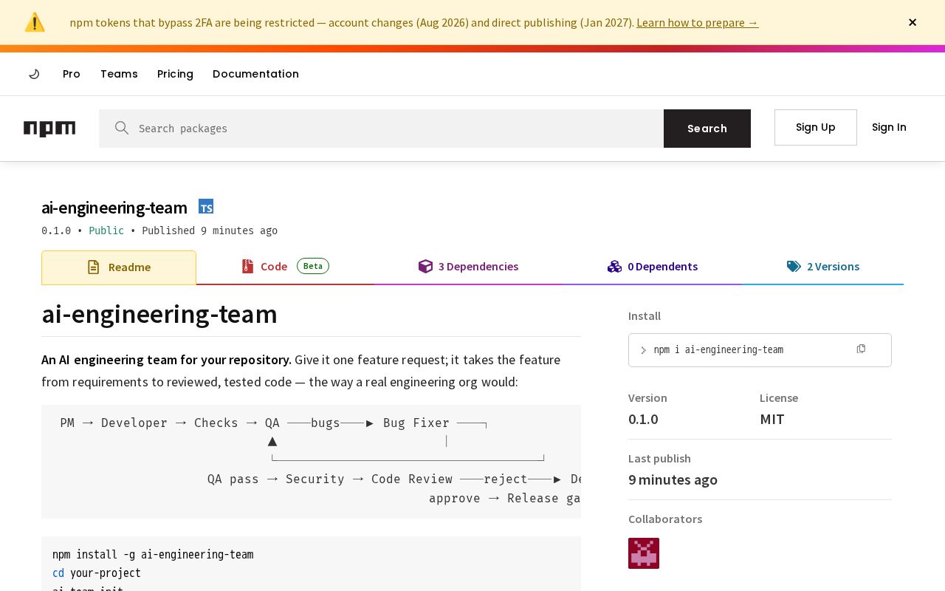Click the npm i ai-engineering-team command text
This screenshot has height=591, width=945.
718,349
